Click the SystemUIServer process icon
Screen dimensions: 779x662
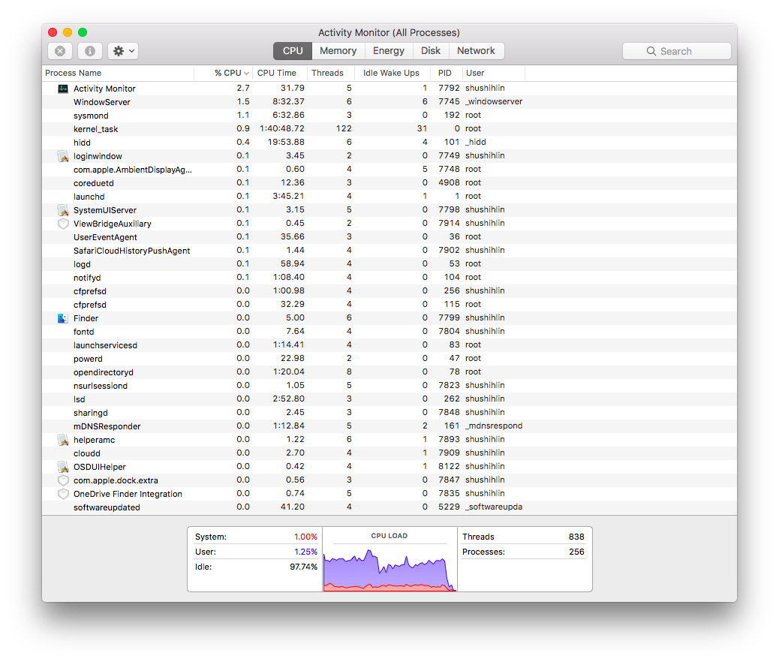(63, 210)
